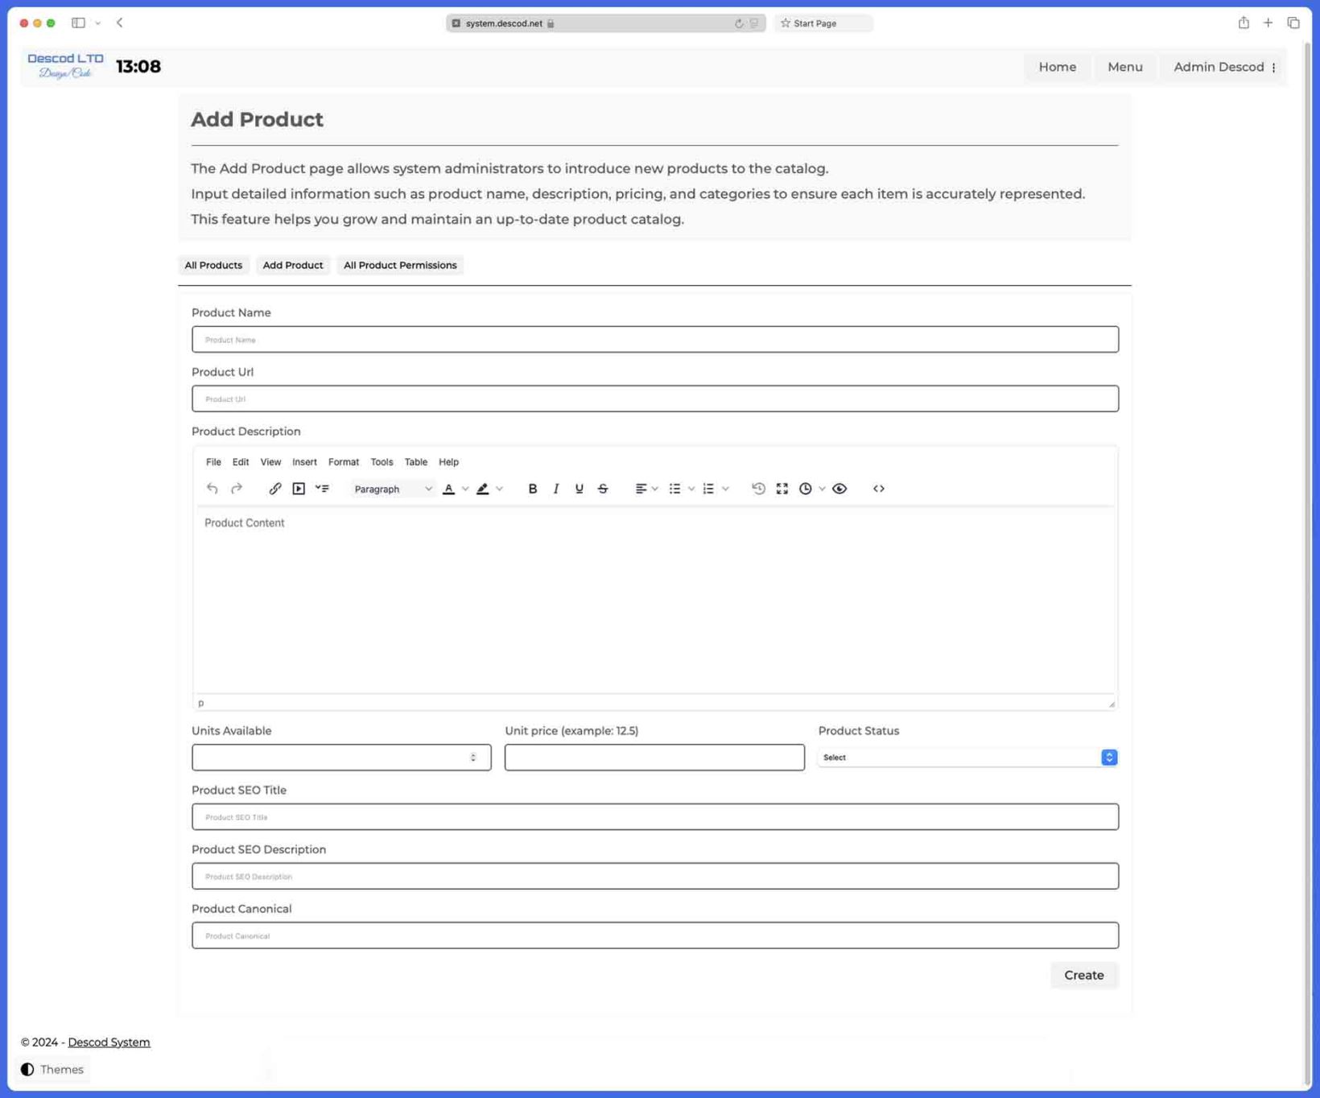
Task: Open the Menu navigation button
Action: coord(1125,67)
